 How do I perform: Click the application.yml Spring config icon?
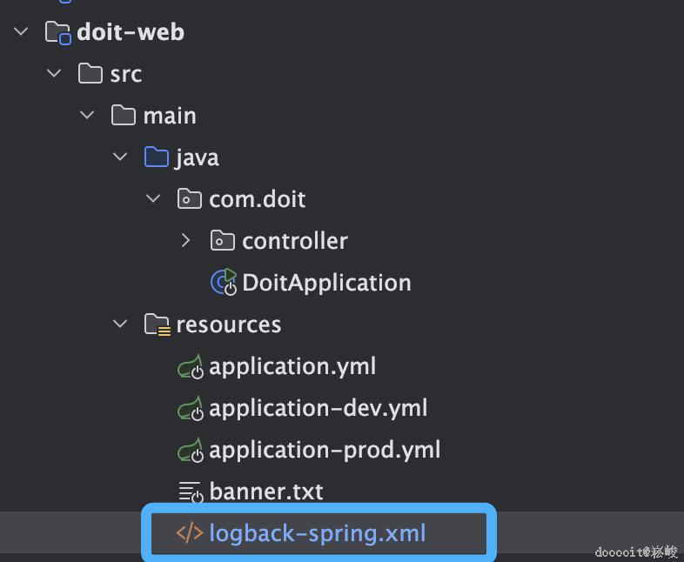point(191,366)
